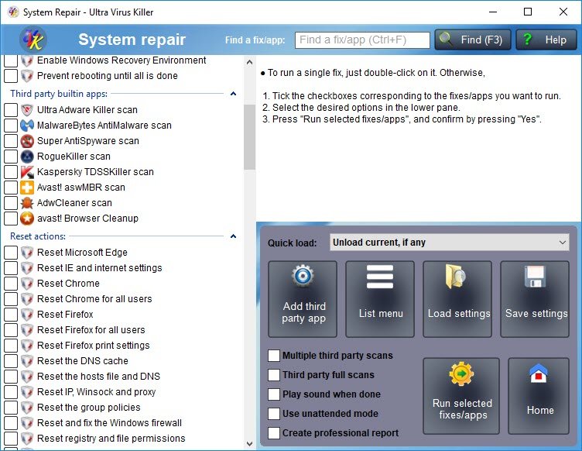
Task: Enable Third party full scans option
Action: [x=274, y=375]
